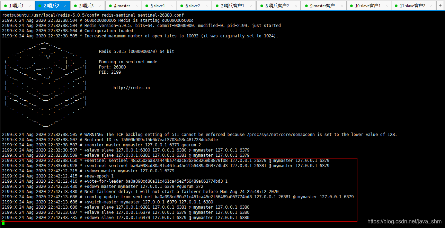Open the 5 slave1 tab
Viewport: 445px width, 228px height.
click(158, 6)
